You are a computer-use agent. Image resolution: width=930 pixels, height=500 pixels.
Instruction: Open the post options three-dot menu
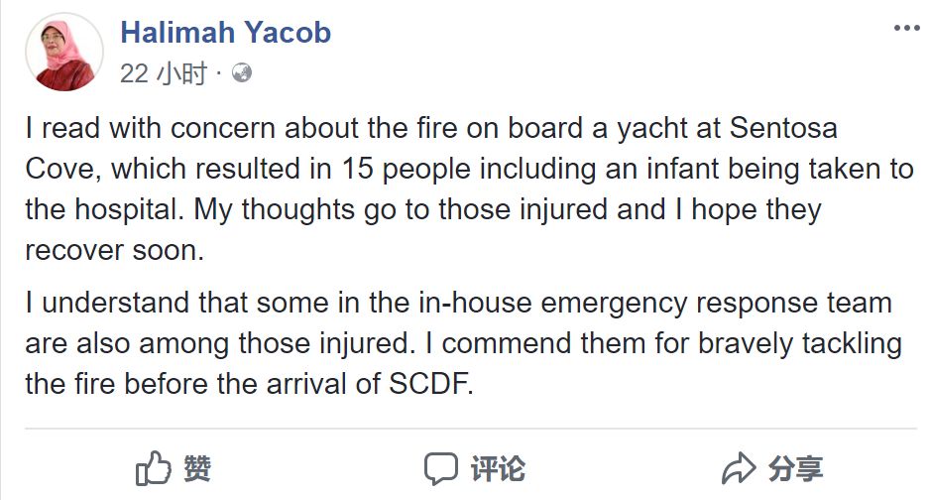coord(906,28)
